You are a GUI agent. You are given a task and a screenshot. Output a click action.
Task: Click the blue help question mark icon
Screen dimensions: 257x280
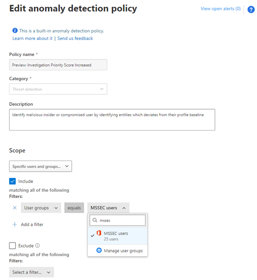tap(251, 9)
